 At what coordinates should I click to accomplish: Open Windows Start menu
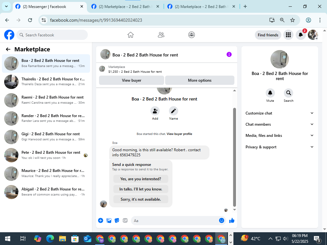(x=8, y=239)
